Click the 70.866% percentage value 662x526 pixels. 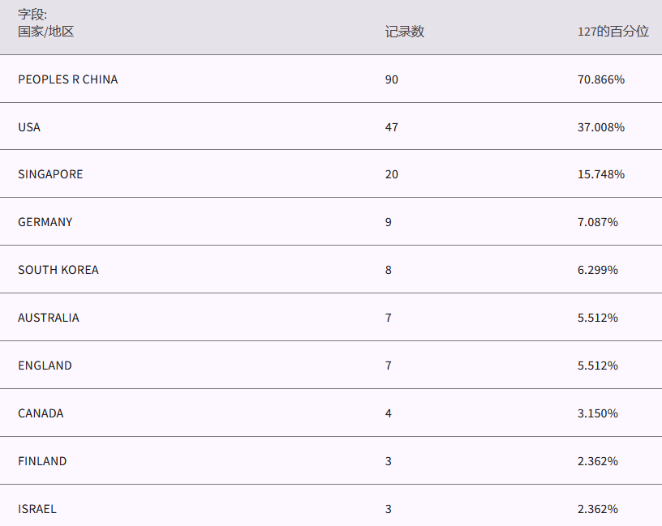[x=601, y=79]
